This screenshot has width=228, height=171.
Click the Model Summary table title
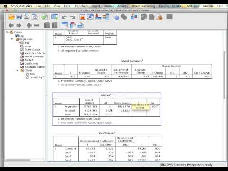[x=132, y=61]
